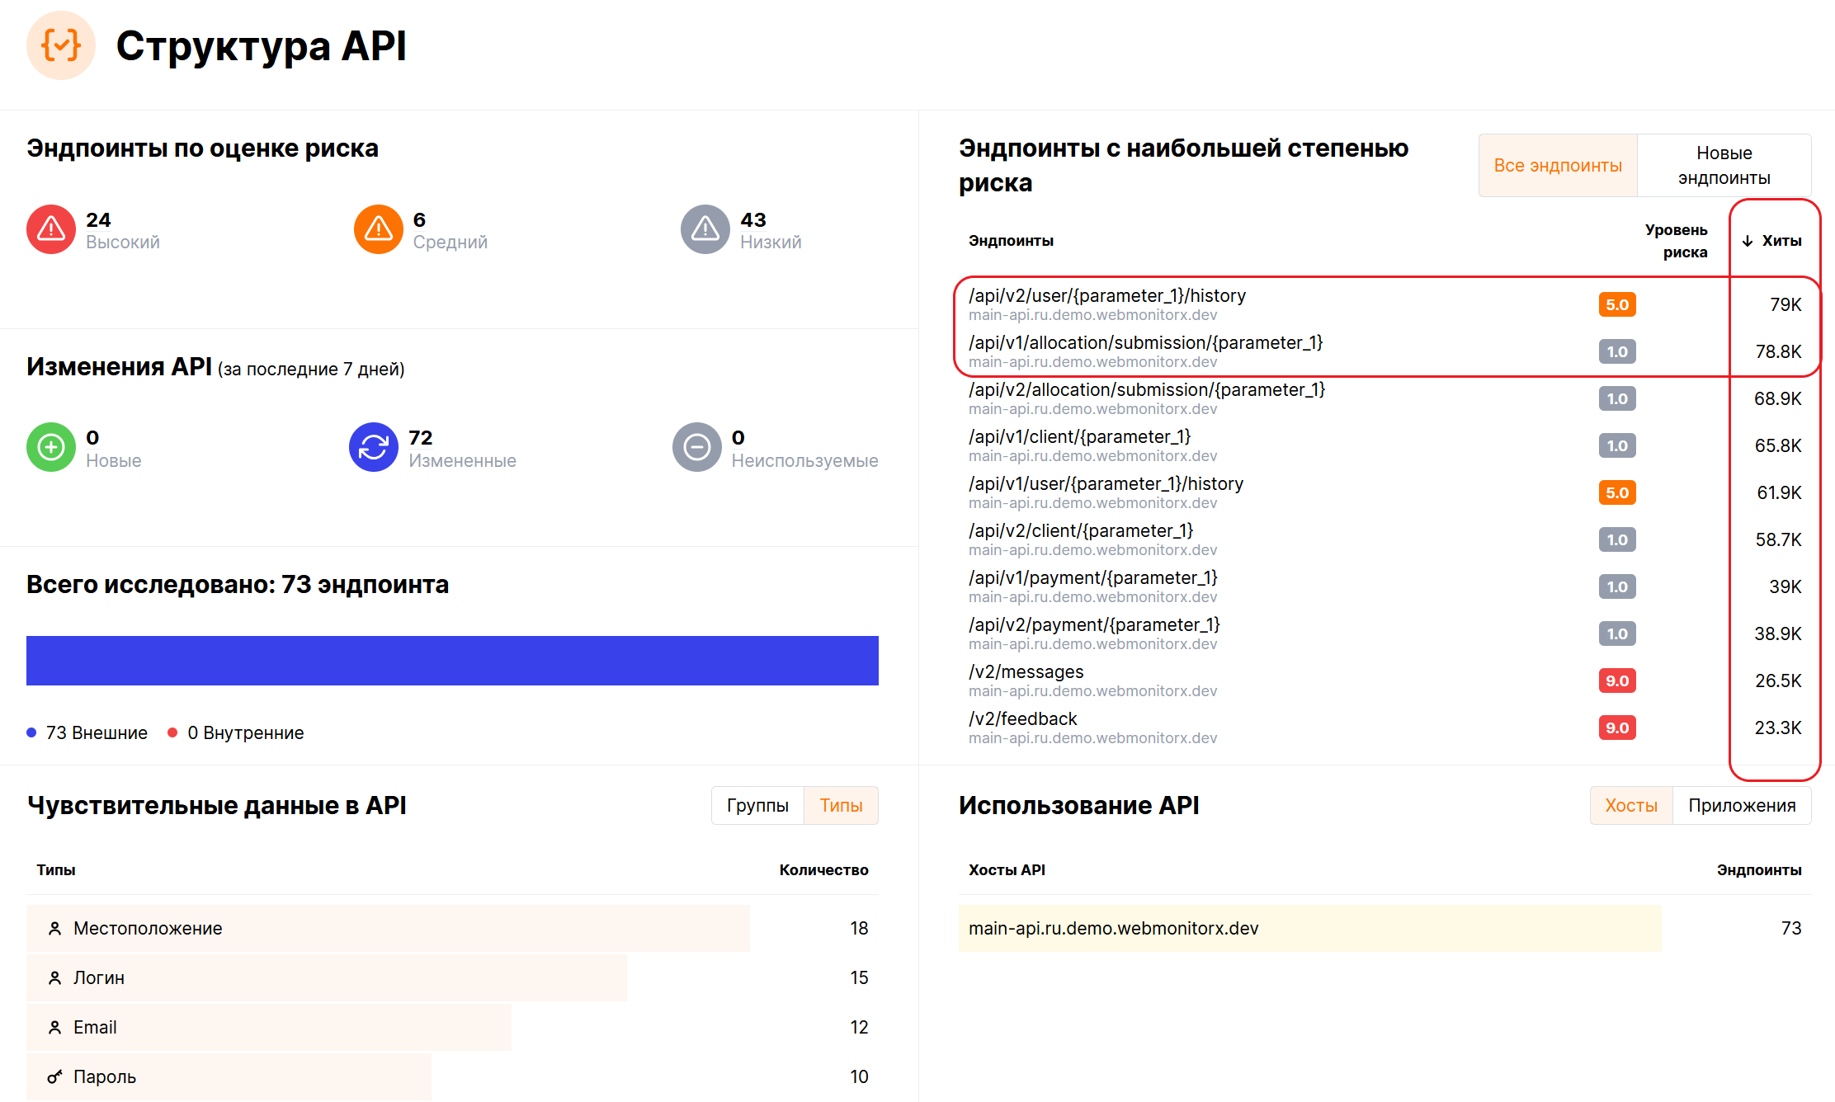The image size is (1835, 1102).
Task: Open /api/v2/payment/{parameter_1} endpoint
Action: (1094, 625)
